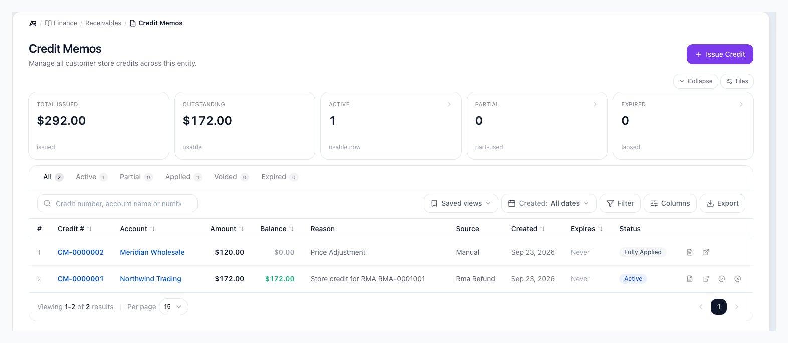Go to next page arrow
Image resolution: width=788 pixels, height=343 pixels.
[x=737, y=307]
